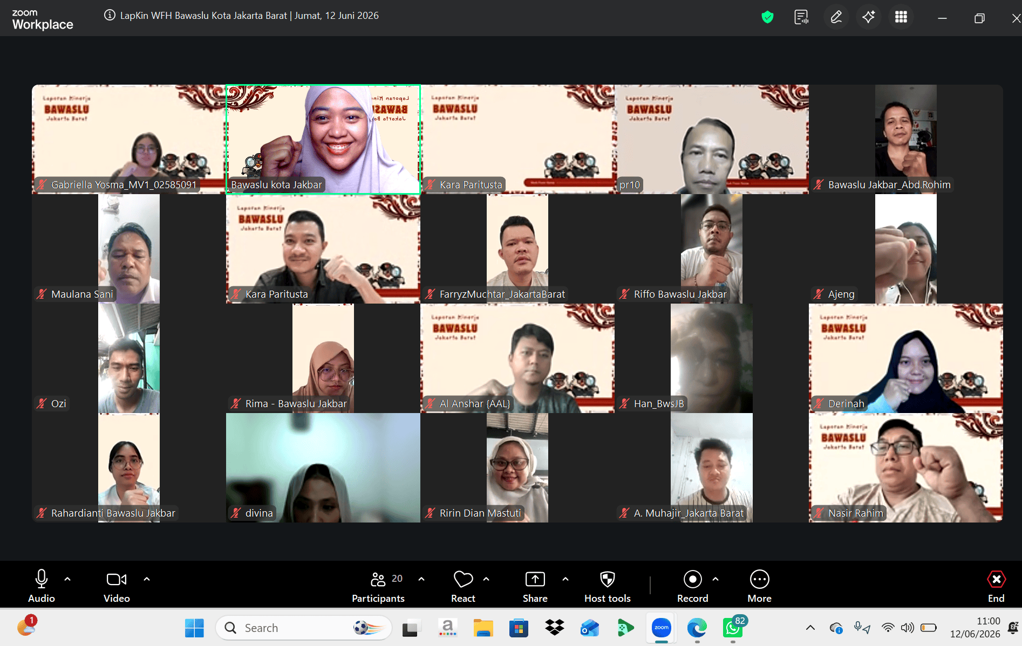Open the React heart menu

pyautogui.click(x=463, y=586)
